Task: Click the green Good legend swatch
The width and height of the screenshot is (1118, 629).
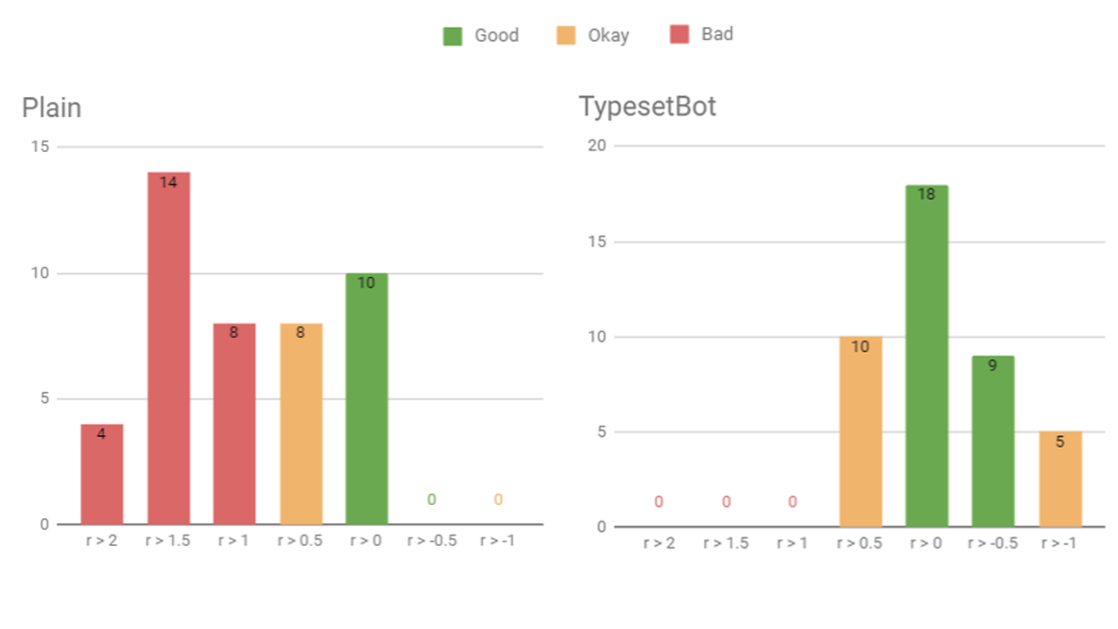Action: tap(452, 36)
